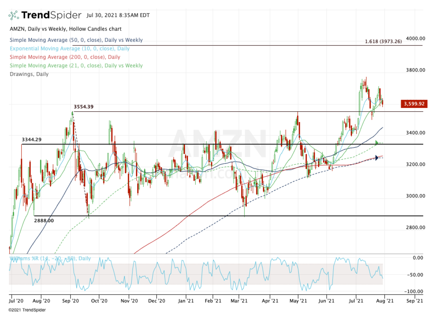Click the May '21 date axis label
This screenshot has width=436, height=314.
pyautogui.click(x=298, y=301)
